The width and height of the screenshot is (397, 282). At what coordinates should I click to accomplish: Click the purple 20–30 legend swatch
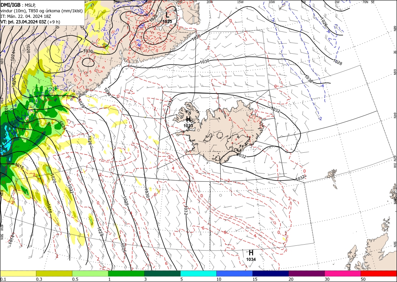click(306, 273)
